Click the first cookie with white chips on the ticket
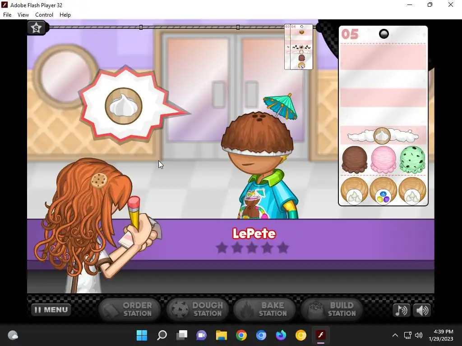462x346 pixels. click(355, 191)
